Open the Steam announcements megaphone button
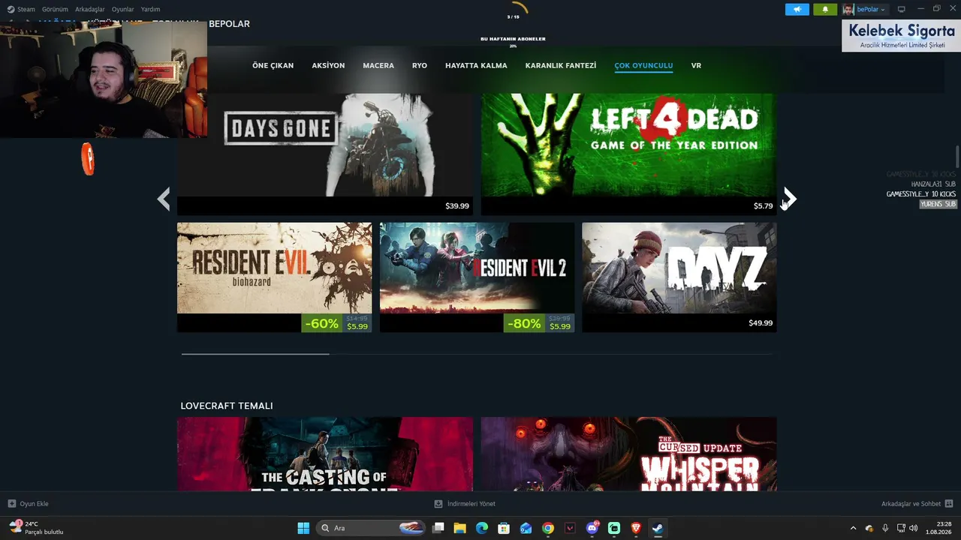This screenshot has height=540, width=961. point(797,9)
